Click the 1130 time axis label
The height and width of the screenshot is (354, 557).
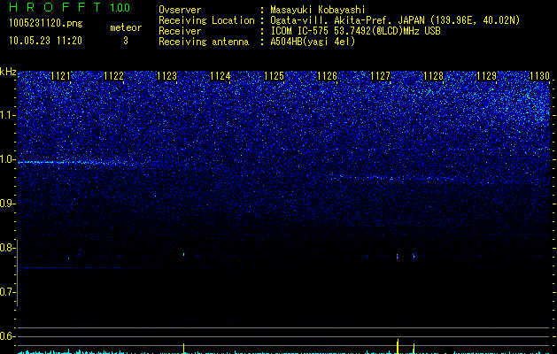pos(540,76)
